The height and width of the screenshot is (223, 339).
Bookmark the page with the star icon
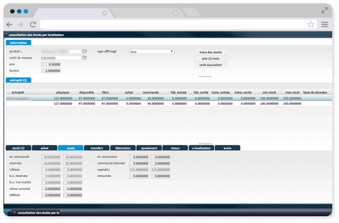311,24
